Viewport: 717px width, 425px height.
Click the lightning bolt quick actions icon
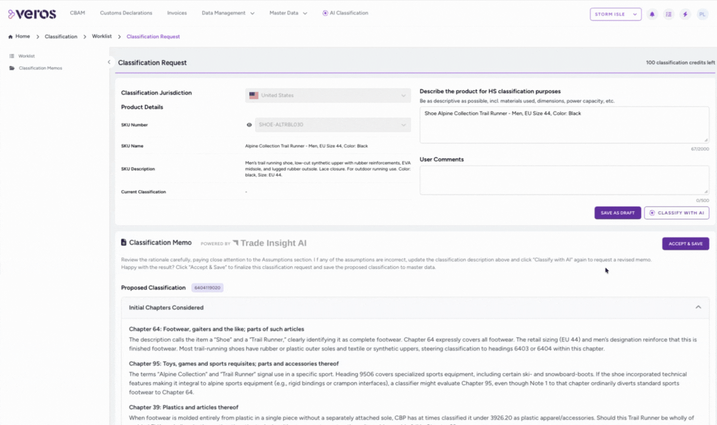(685, 14)
